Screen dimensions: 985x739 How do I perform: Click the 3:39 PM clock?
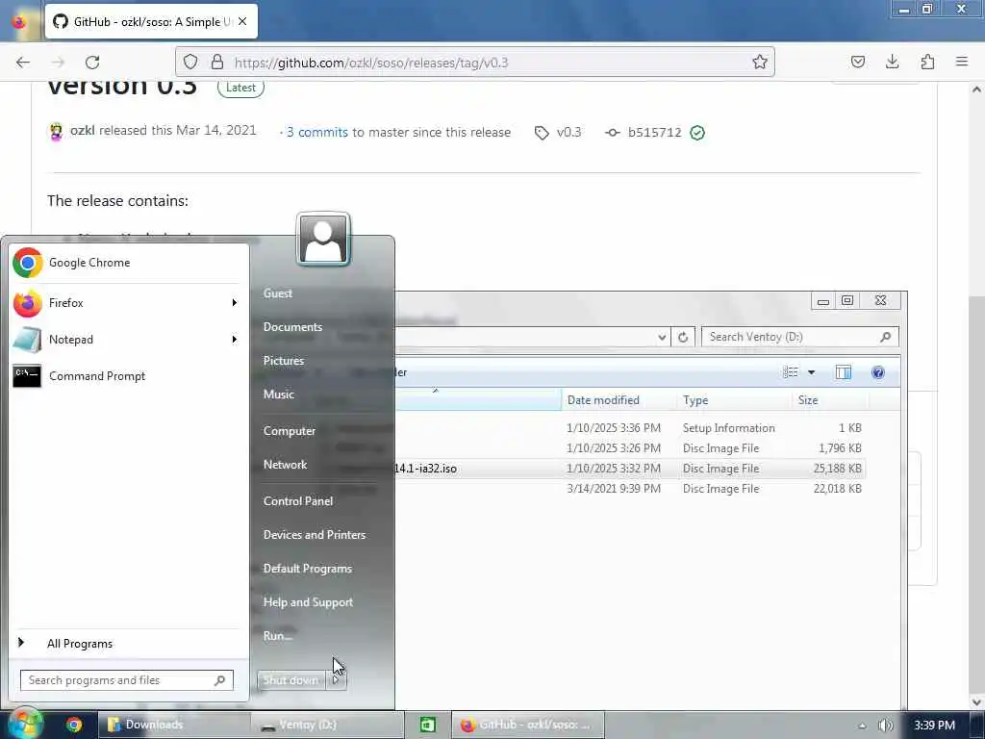tap(934, 726)
